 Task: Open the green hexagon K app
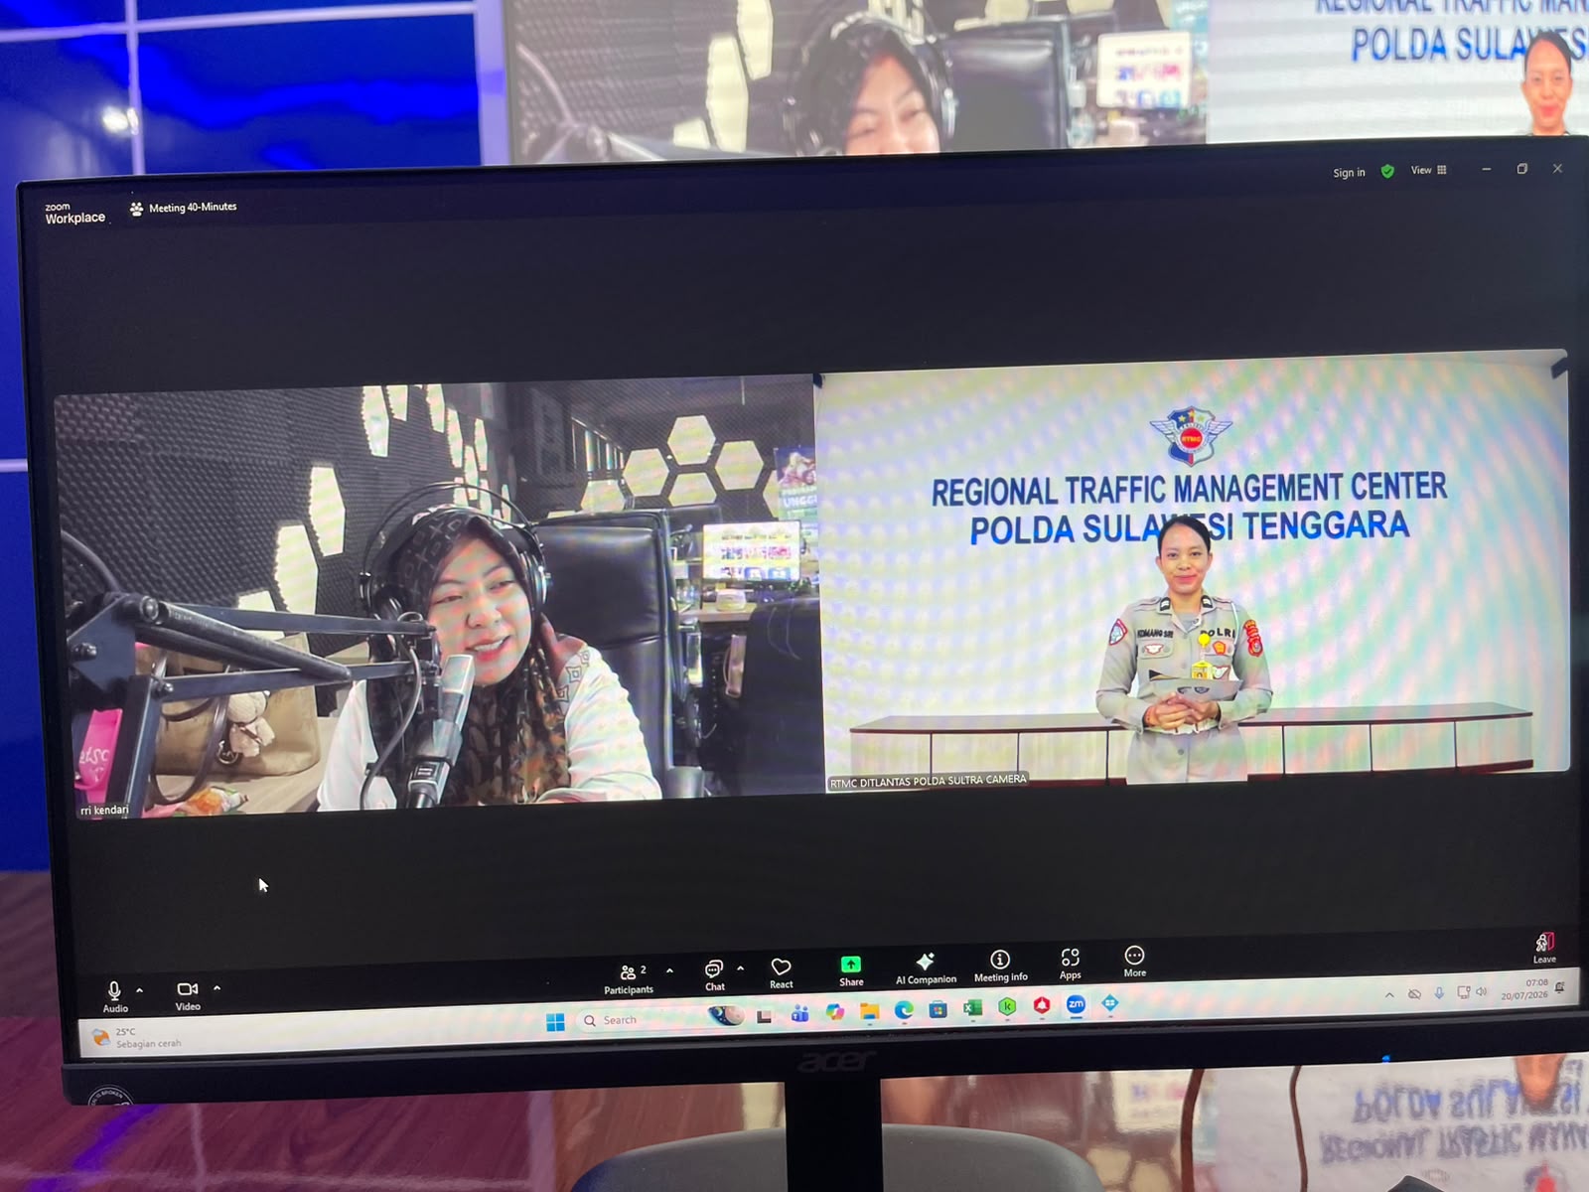tap(1007, 1007)
